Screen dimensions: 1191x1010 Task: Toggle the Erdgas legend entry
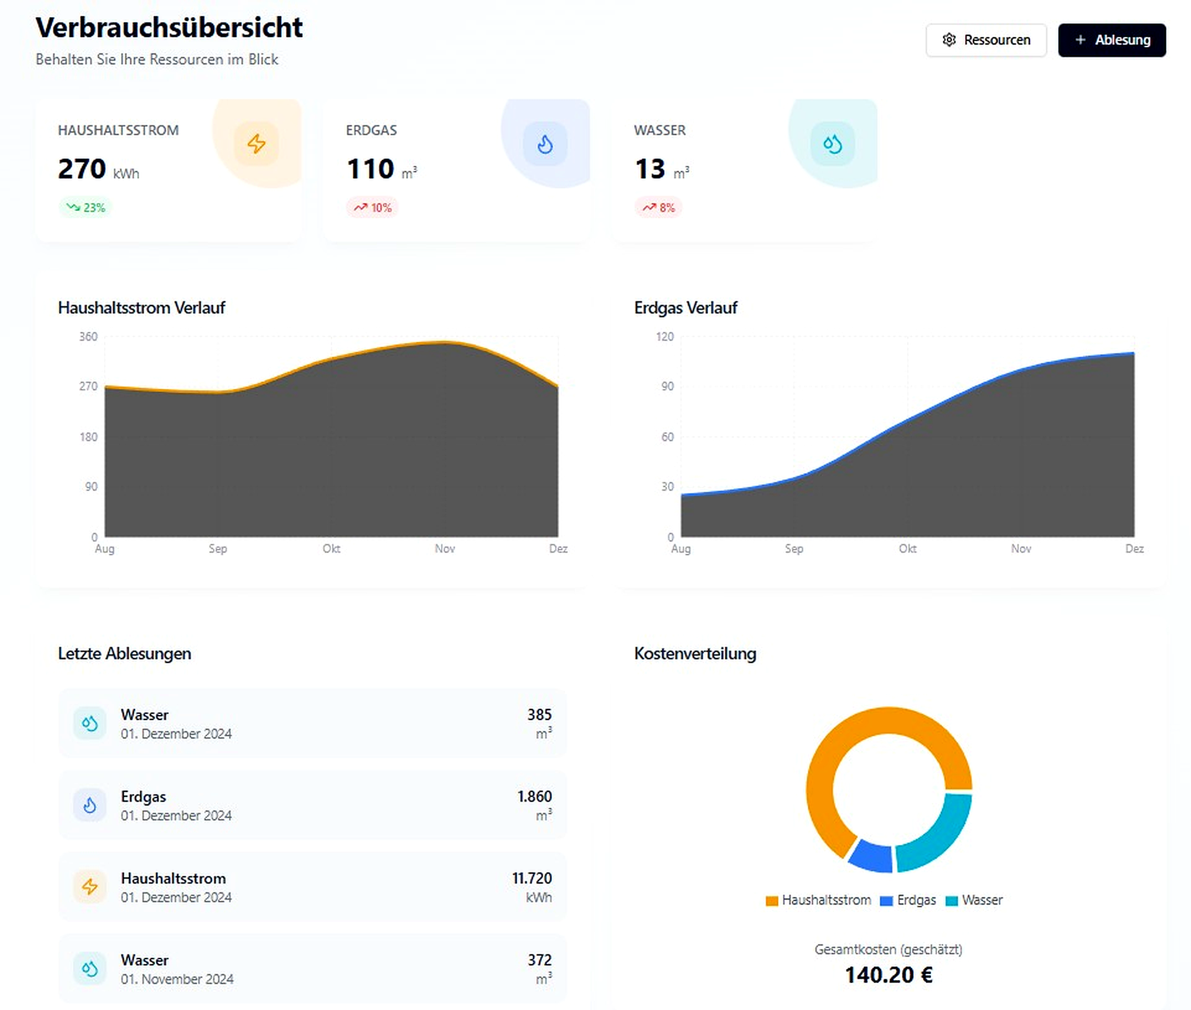coord(908,900)
